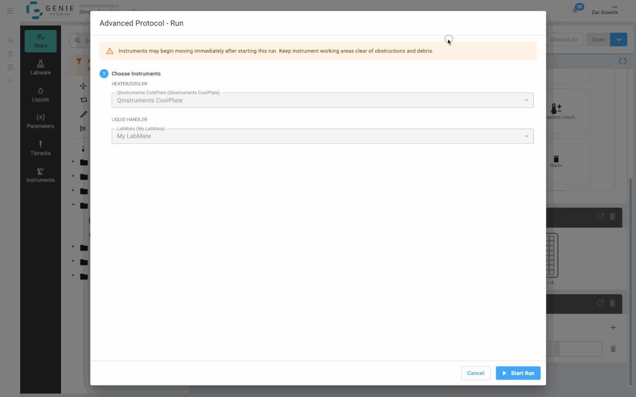Viewport: 636px width, 397px height.
Task: Open the Parameters sidebar tab
Action: click(40, 121)
